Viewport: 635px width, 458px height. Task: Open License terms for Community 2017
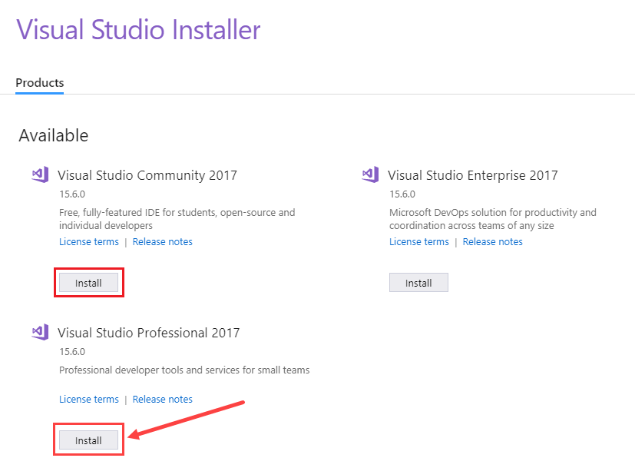[89, 242]
